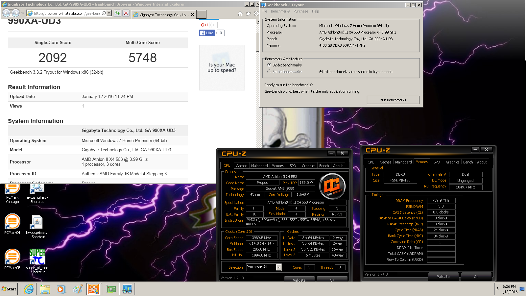Image resolution: width=526 pixels, height=296 pixels.
Task: Switch to Mainboard tab in left CPU-Z
Action: click(259, 166)
